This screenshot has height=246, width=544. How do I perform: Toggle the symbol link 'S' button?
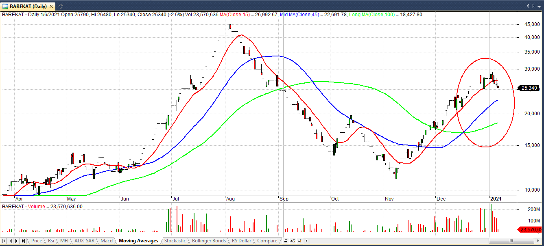pos(293,241)
